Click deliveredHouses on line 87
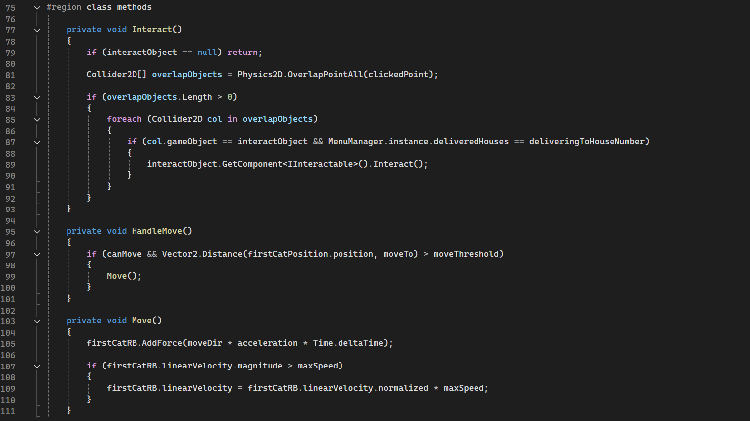This screenshot has height=421, width=750. click(x=471, y=142)
